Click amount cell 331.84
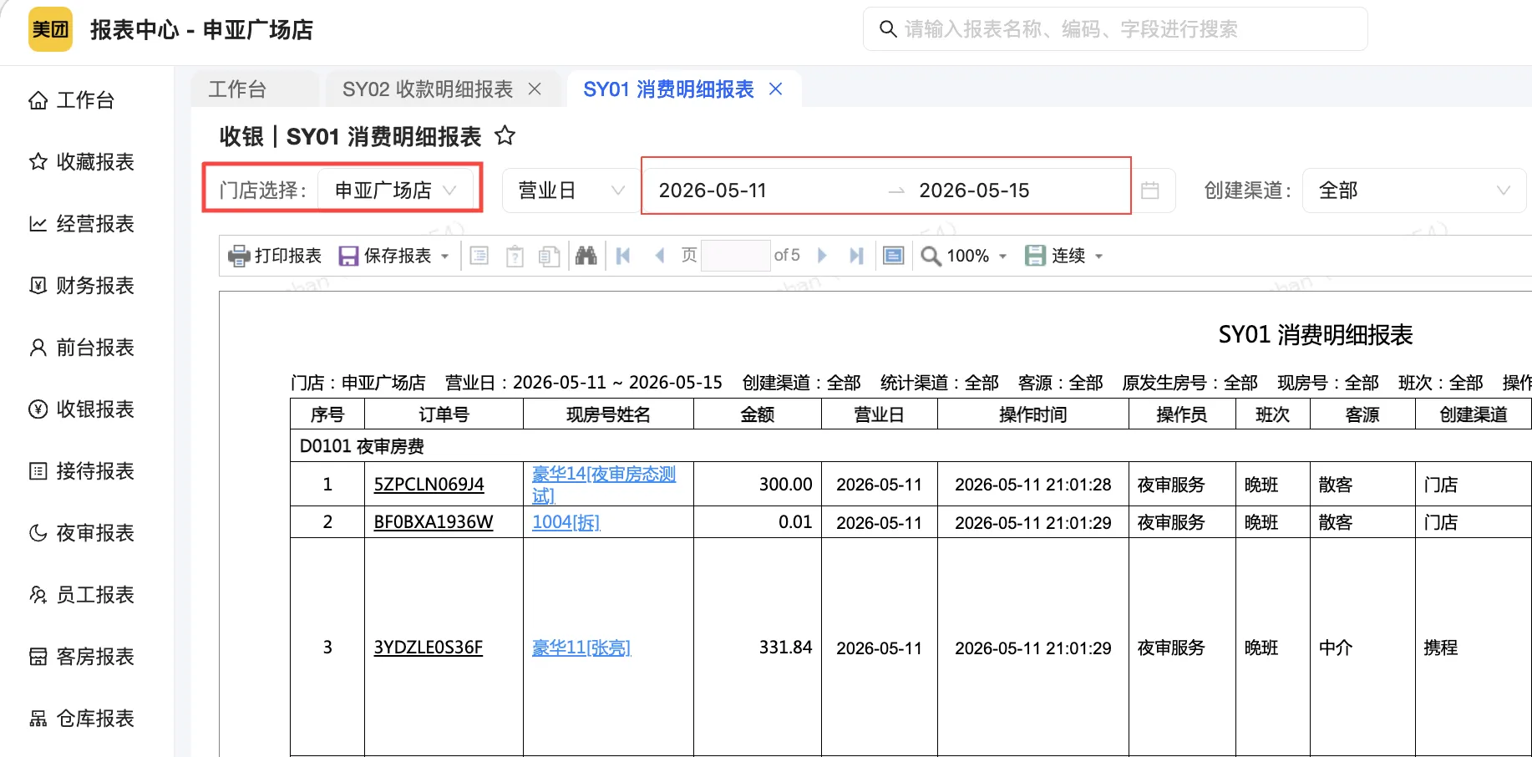1532x757 pixels. click(758, 648)
